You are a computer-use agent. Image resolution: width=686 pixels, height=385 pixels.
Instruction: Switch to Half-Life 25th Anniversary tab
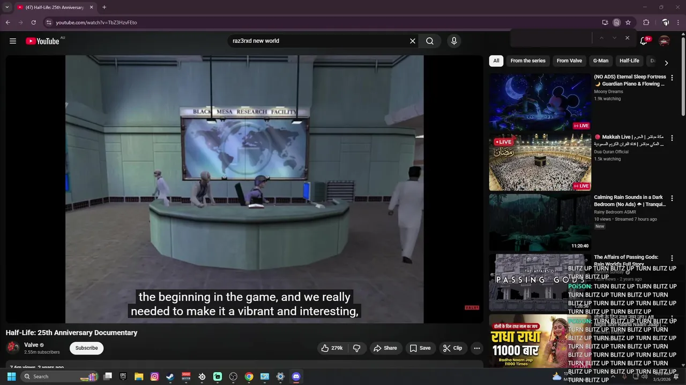(54, 7)
